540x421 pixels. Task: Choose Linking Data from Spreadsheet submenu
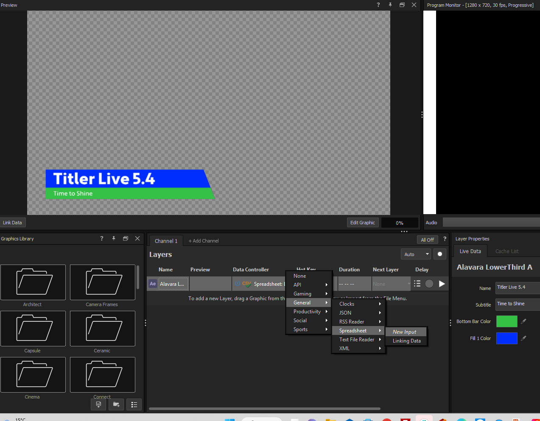pyautogui.click(x=406, y=341)
